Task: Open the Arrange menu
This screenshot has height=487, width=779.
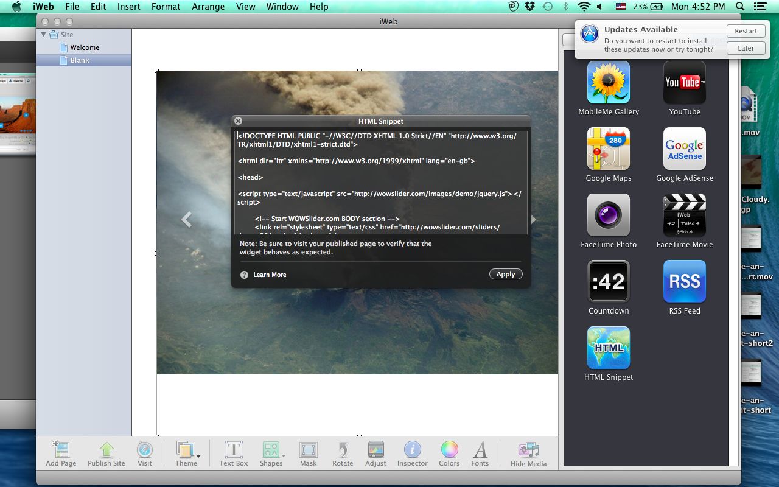Action: [x=208, y=7]
